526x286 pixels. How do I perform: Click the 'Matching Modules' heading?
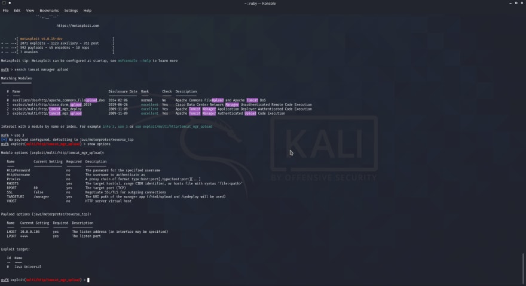(x=16, y=78)
